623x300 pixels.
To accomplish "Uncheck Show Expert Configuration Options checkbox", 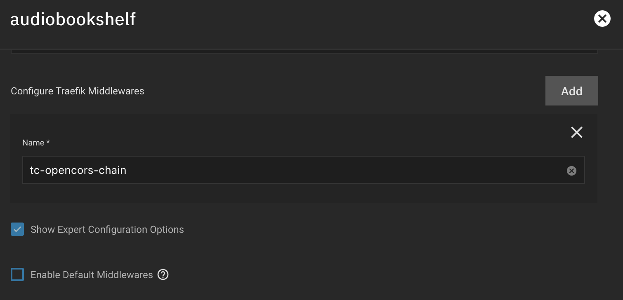I will [x=17, y=230].
